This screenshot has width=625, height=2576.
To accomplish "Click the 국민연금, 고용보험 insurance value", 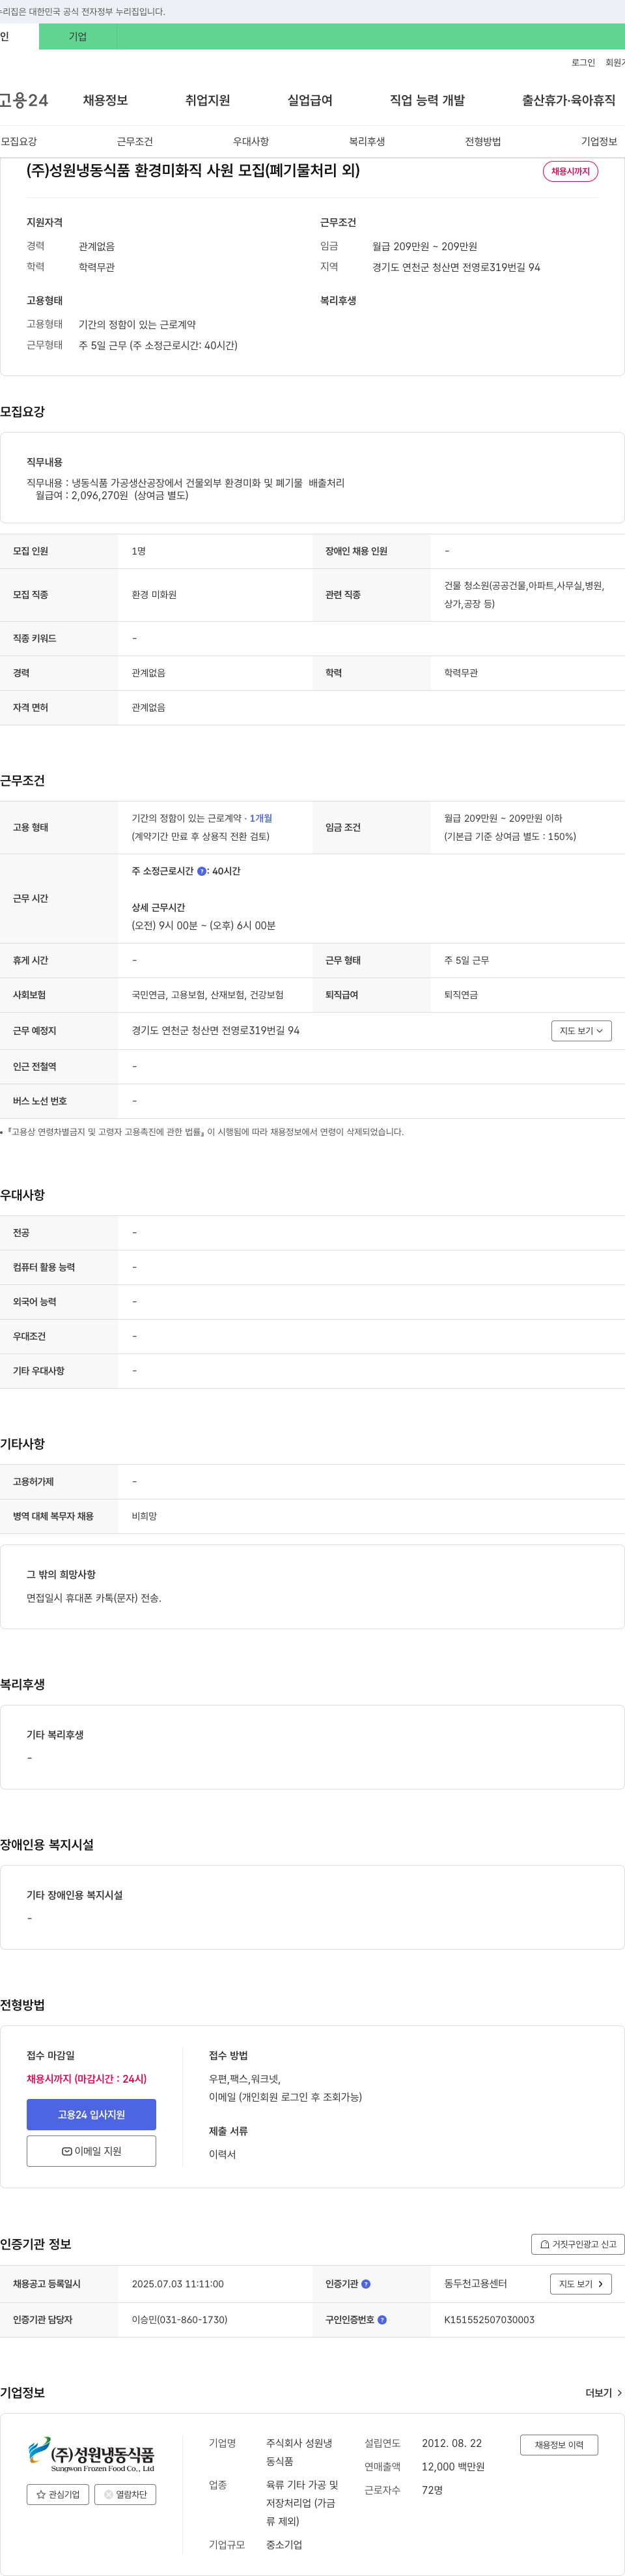I will (x=208, y=995).
